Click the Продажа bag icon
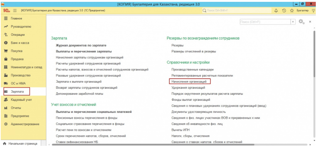318x148 pixels. [x=6, y=59]
